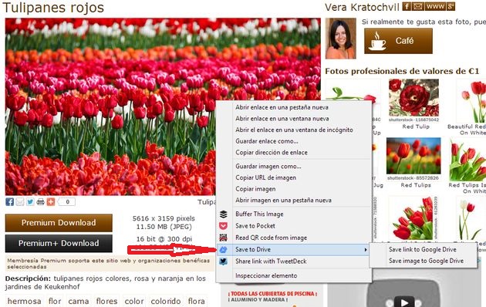Share photo by email icon below image

click(x=20, y=202)
